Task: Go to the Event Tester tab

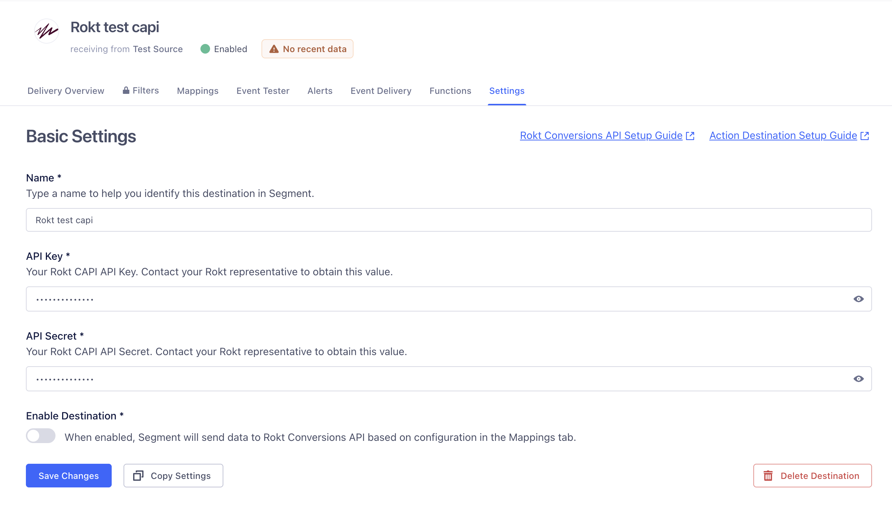Action: point(263,91)
